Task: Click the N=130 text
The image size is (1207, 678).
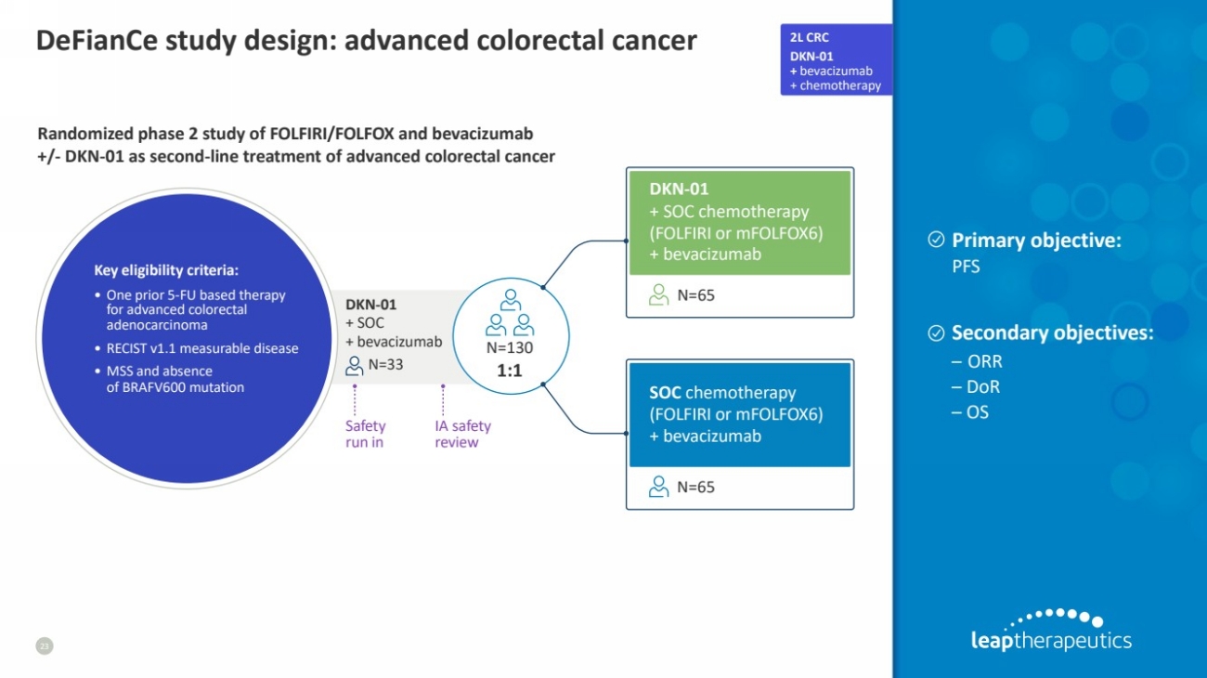Action: point(510,348)
